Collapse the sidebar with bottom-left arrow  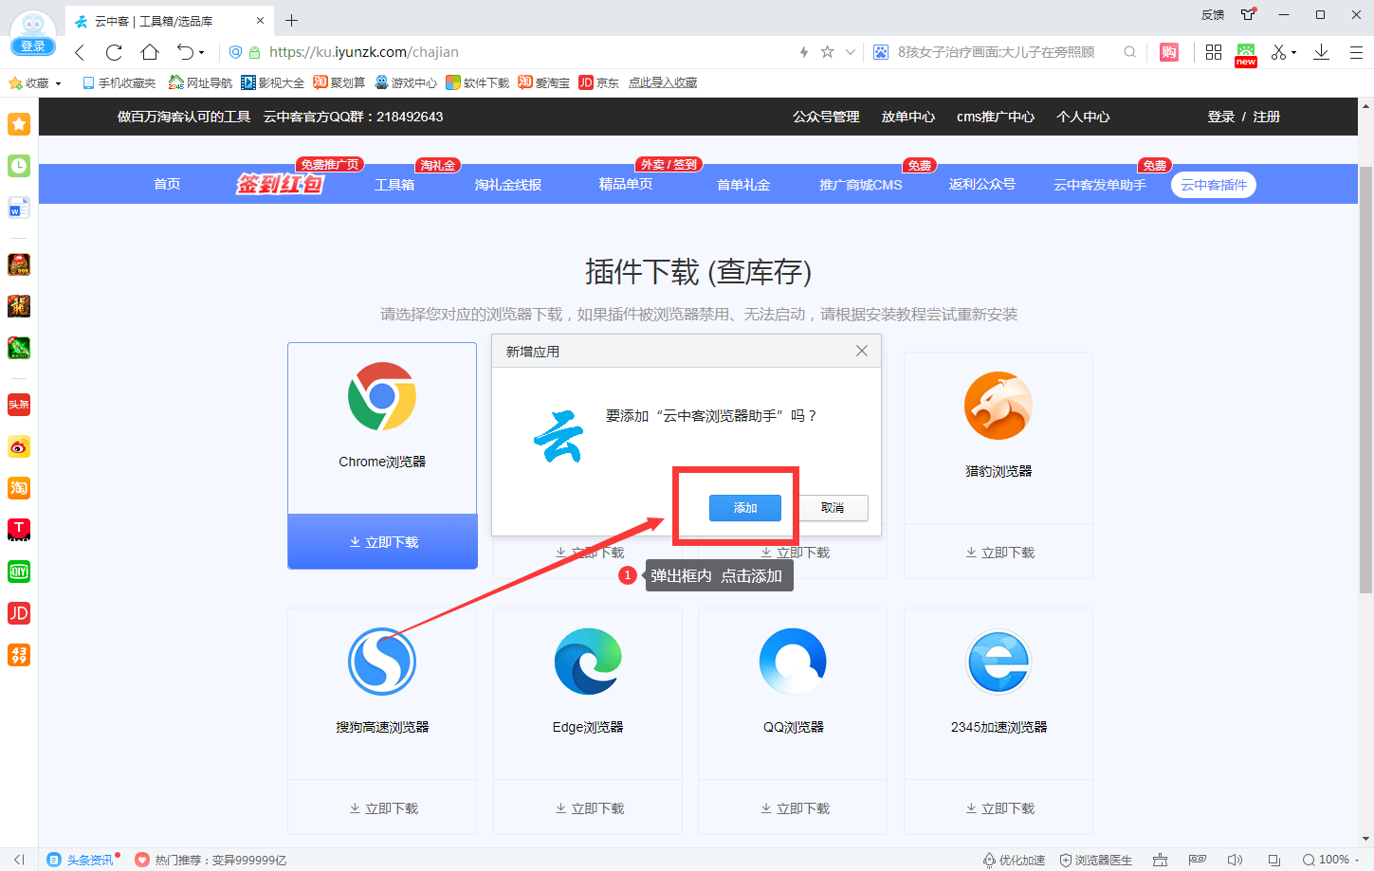(x=19, y=860)
